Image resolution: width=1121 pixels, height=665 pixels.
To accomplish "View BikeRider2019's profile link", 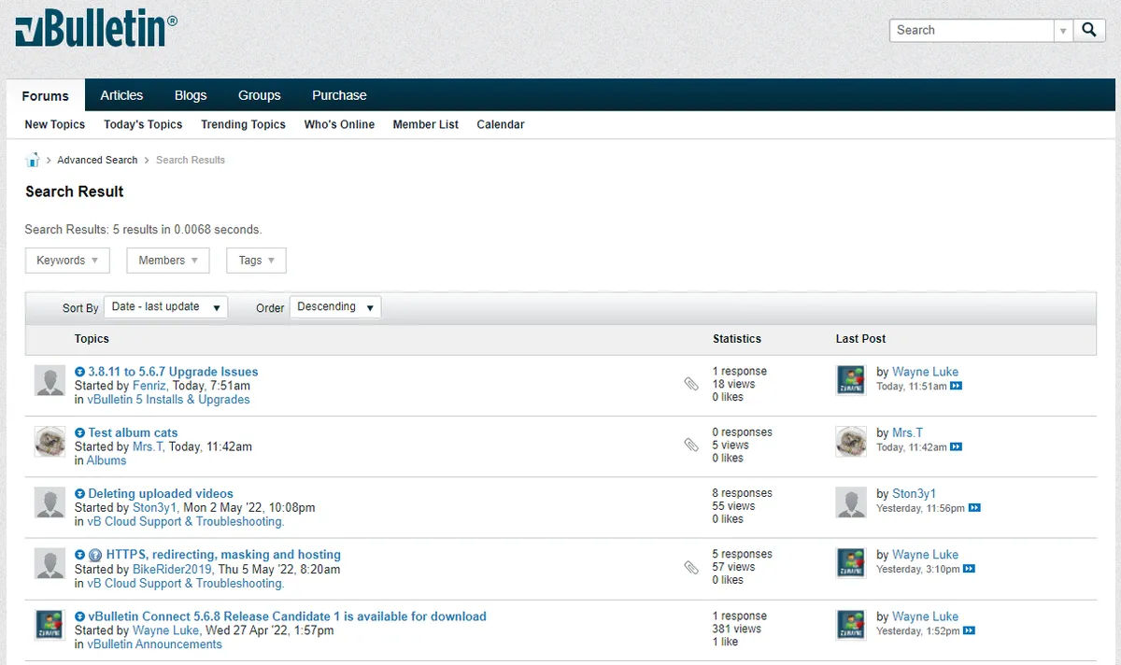I will pos(174,569).
